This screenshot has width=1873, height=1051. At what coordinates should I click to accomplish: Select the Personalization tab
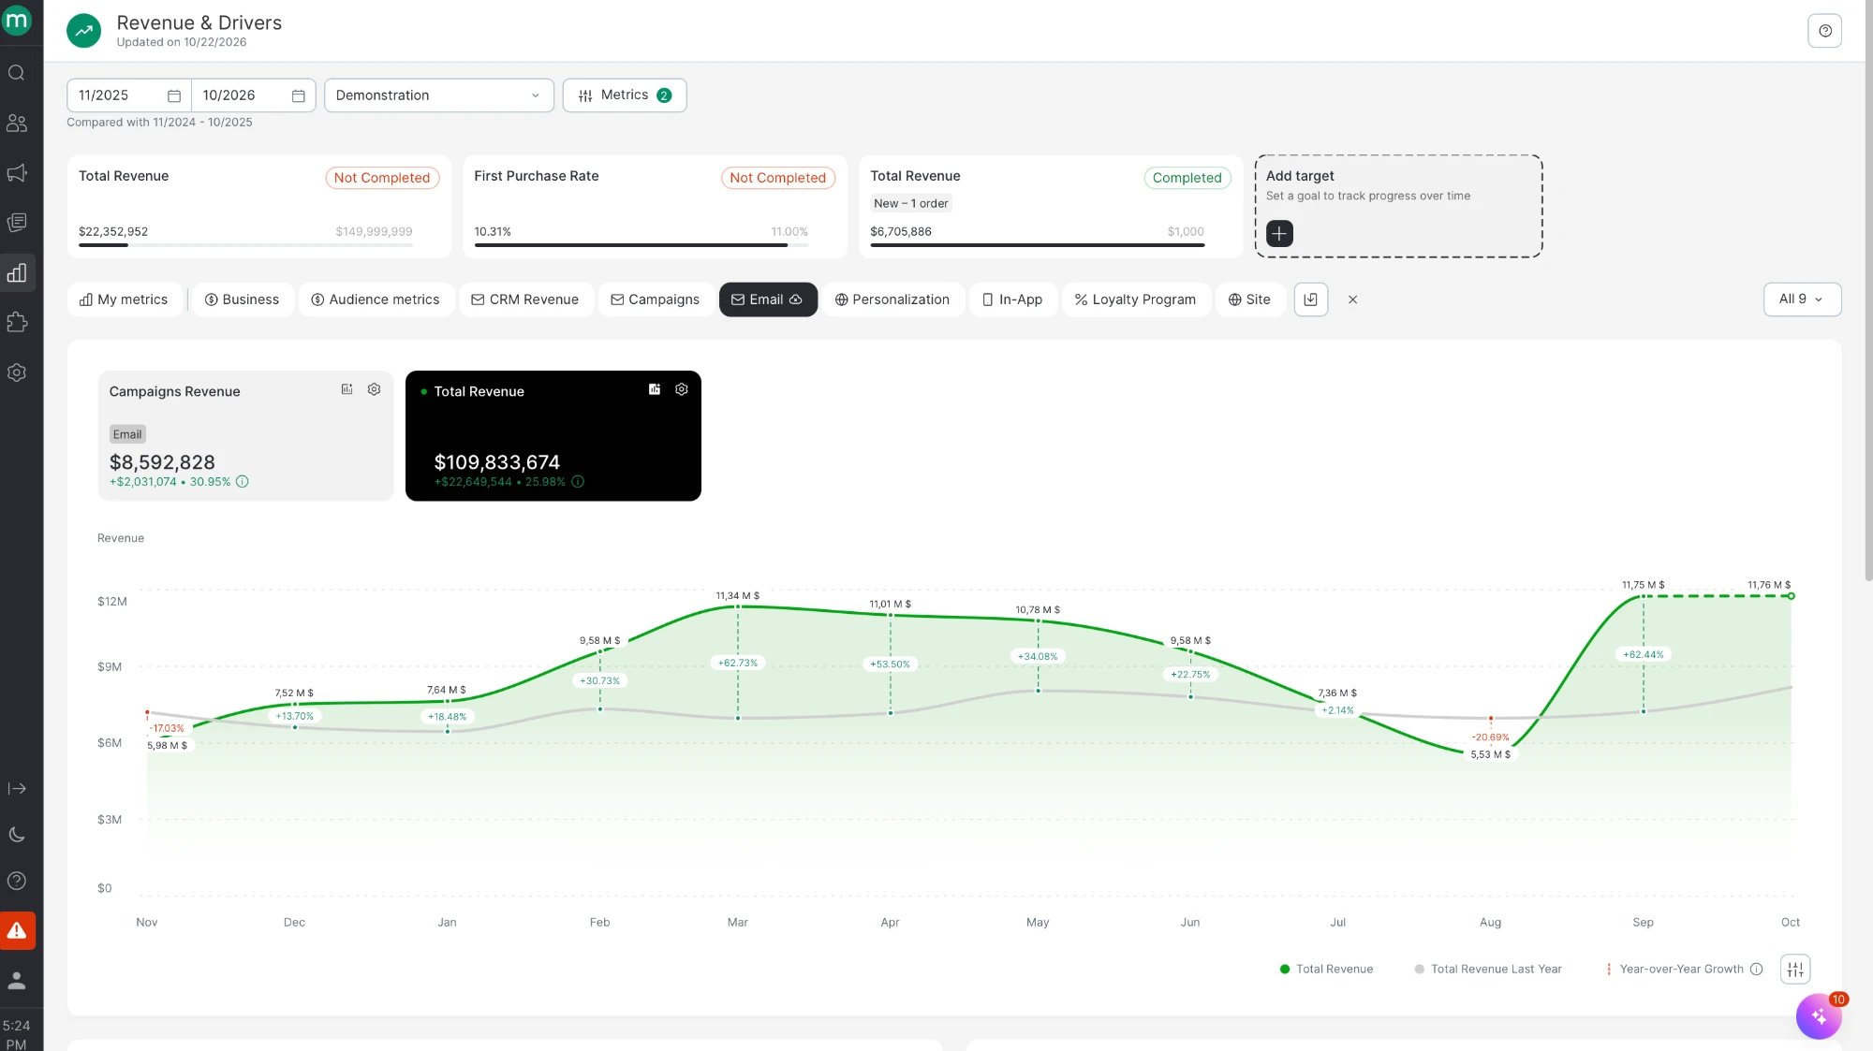pyautogui.click(x=892, y=299)
